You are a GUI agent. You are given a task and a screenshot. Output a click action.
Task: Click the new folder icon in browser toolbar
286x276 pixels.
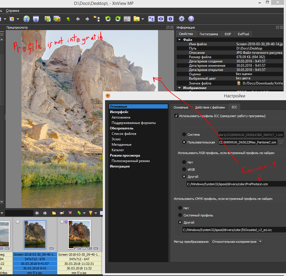[x=54, y=213]
